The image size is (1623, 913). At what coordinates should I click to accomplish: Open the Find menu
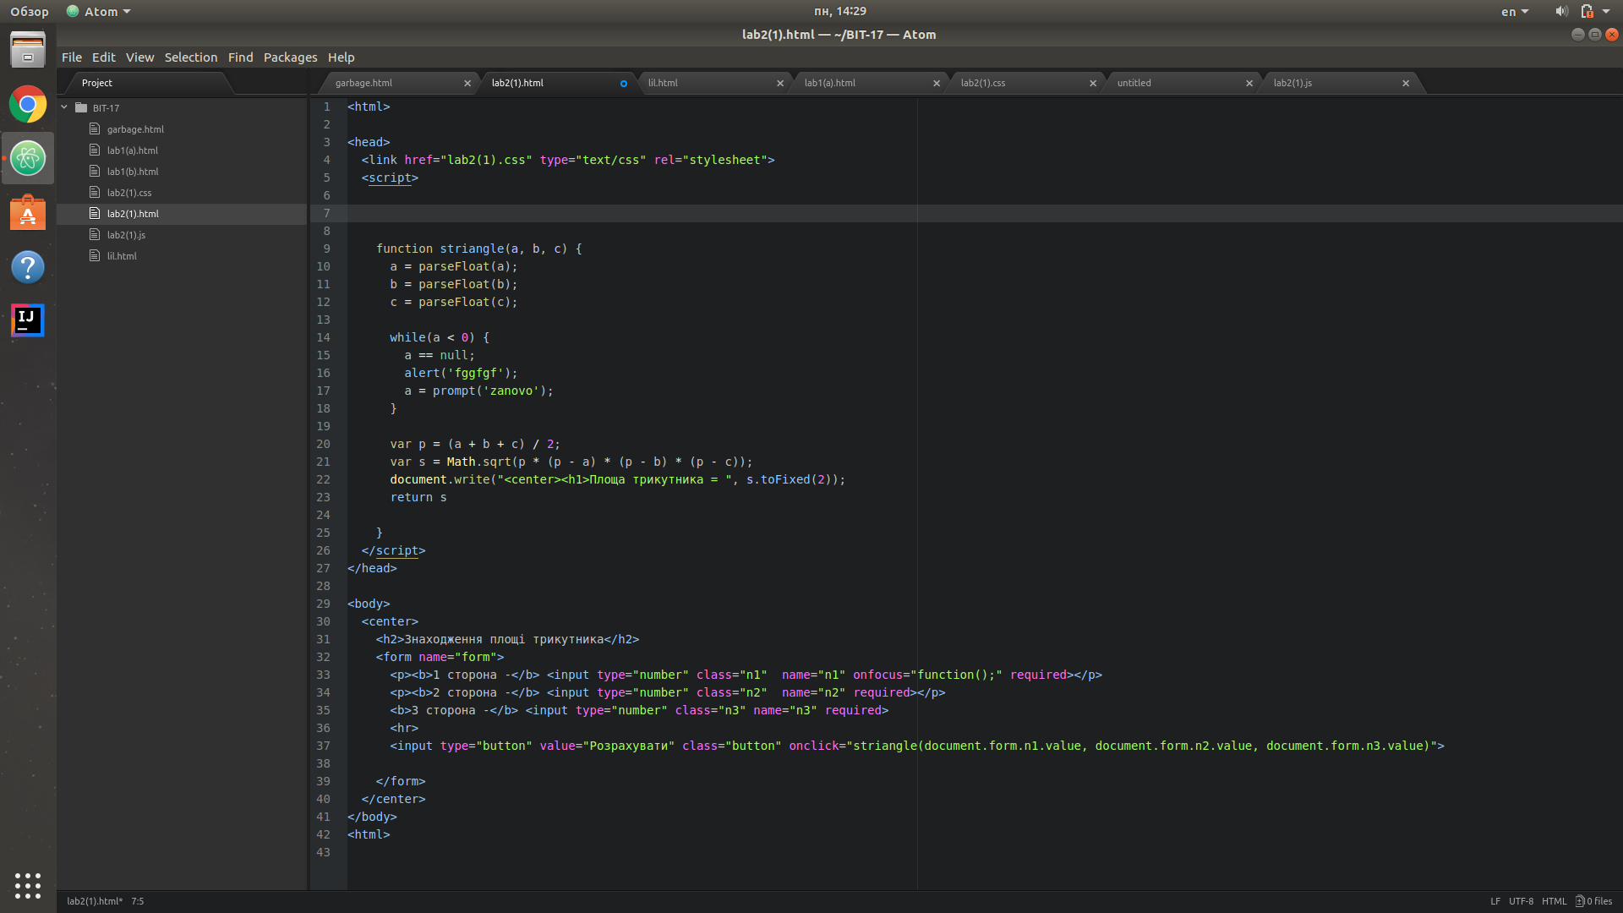[x=241, y=57]
